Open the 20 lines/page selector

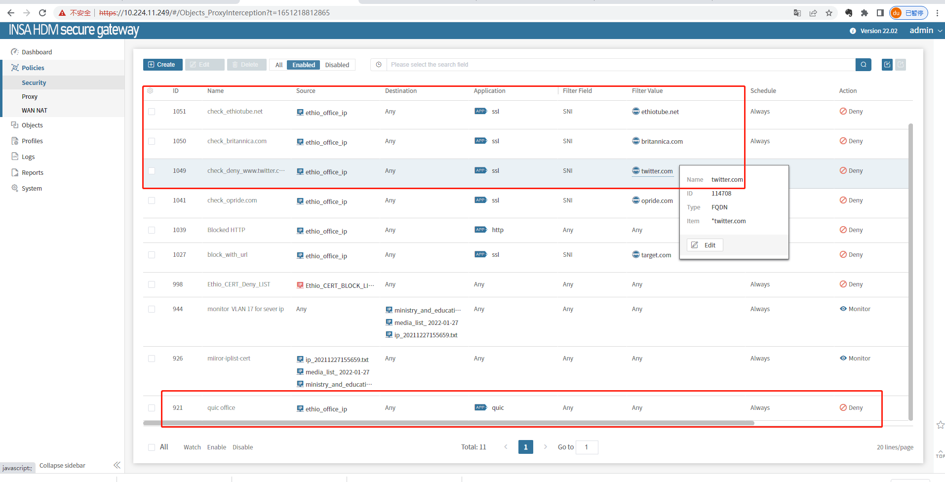tap(895, 447)
